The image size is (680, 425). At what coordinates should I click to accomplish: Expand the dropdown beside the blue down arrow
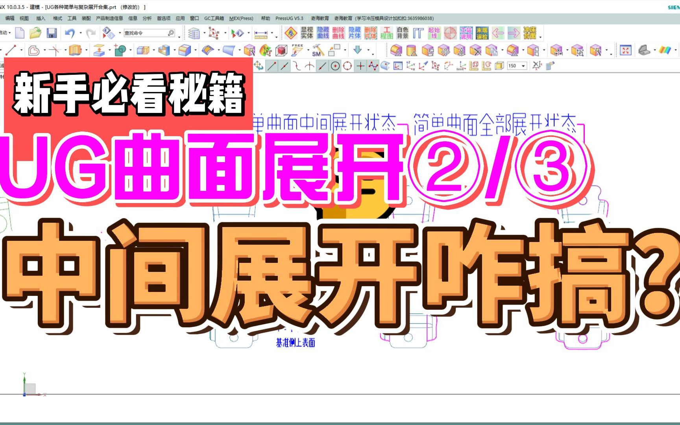coord(369,50)
